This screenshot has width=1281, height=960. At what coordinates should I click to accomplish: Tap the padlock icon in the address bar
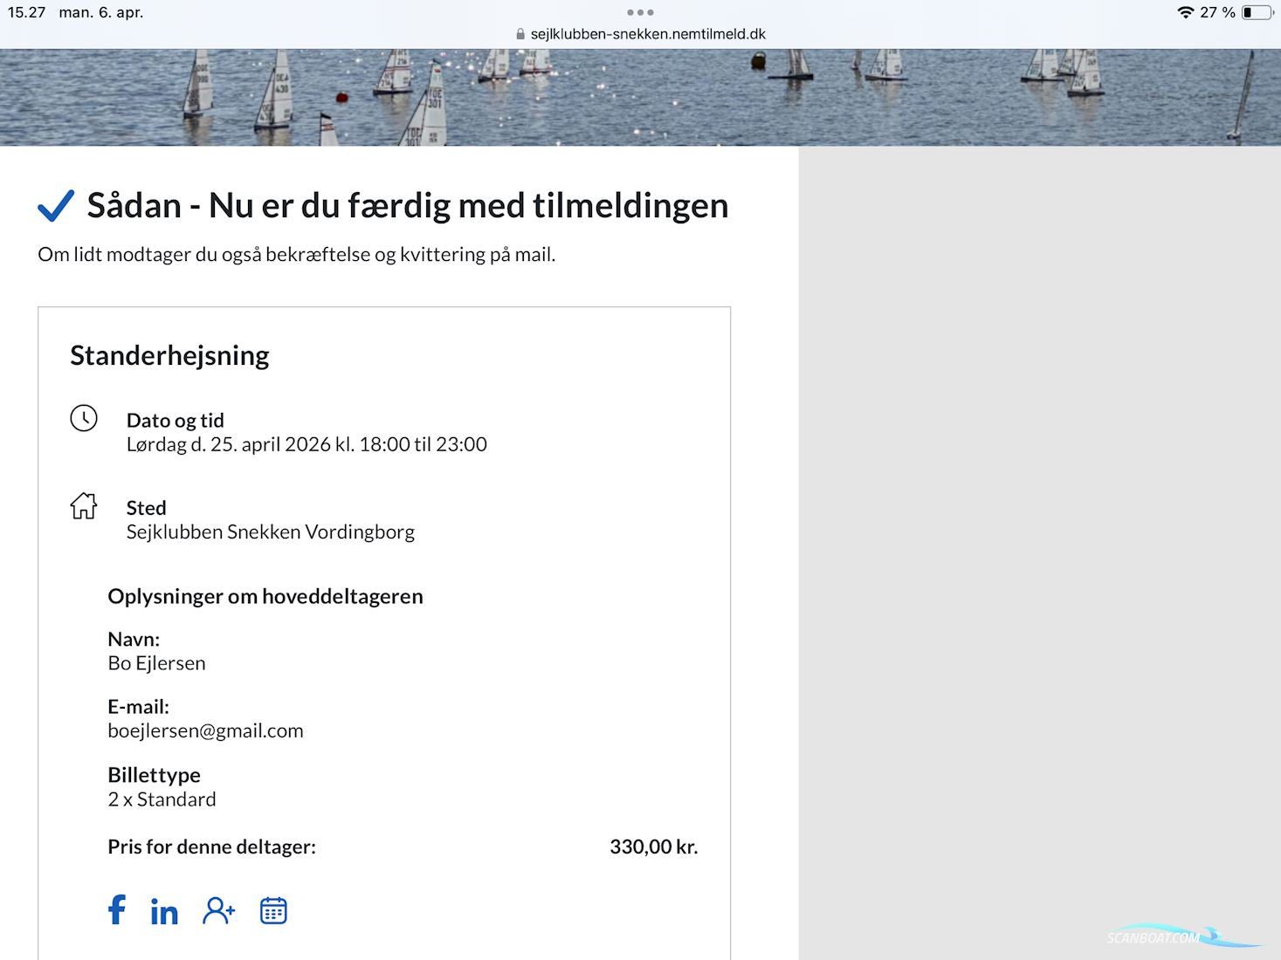tap(520, 35)
